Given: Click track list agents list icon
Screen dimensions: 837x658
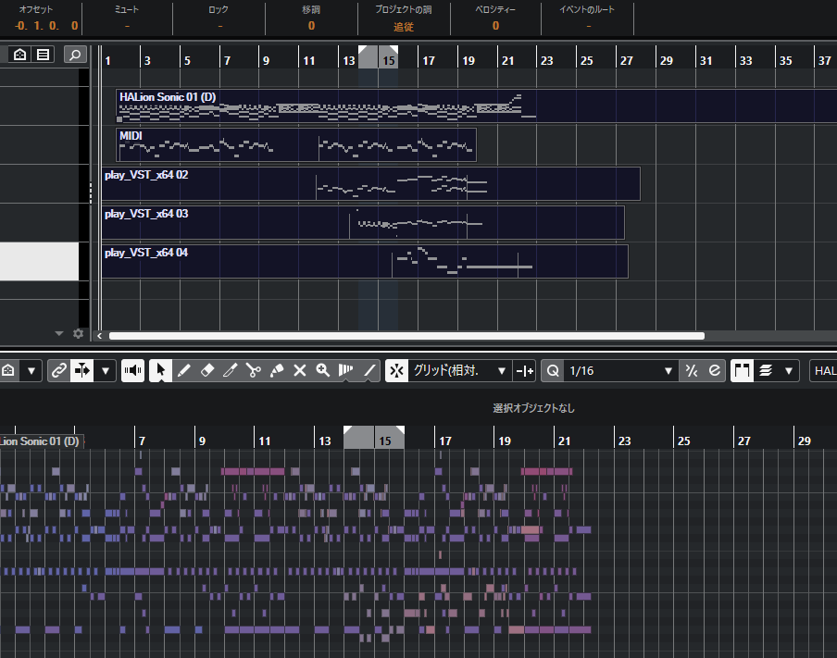Looking at the screenshot, I should tap(44, 55).
